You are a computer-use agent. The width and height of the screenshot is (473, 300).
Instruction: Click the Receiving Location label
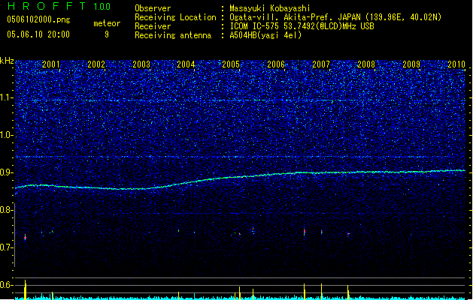tap(175, 17)
